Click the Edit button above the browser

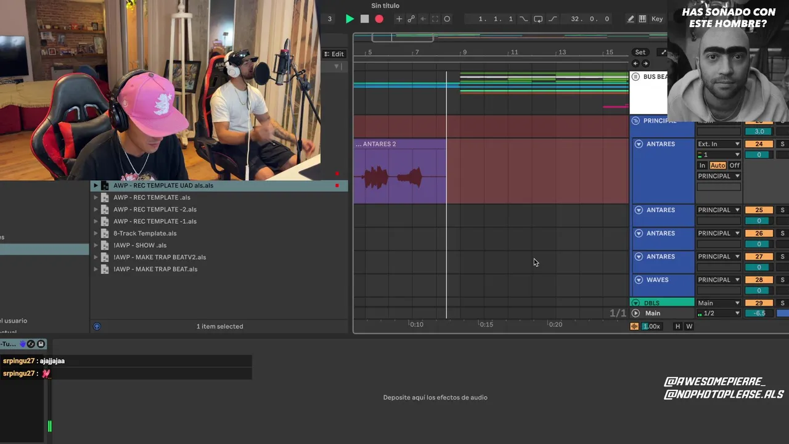click(x=333, y=54)
